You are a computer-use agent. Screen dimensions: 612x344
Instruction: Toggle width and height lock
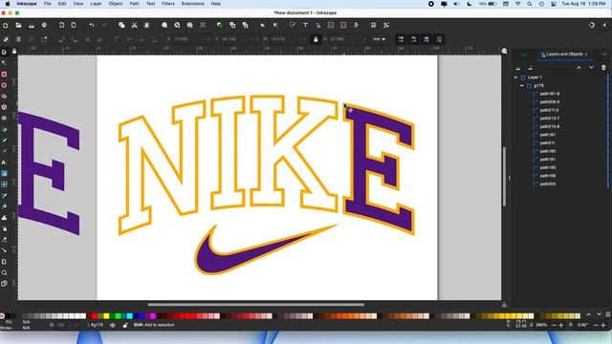coord(316,39)
